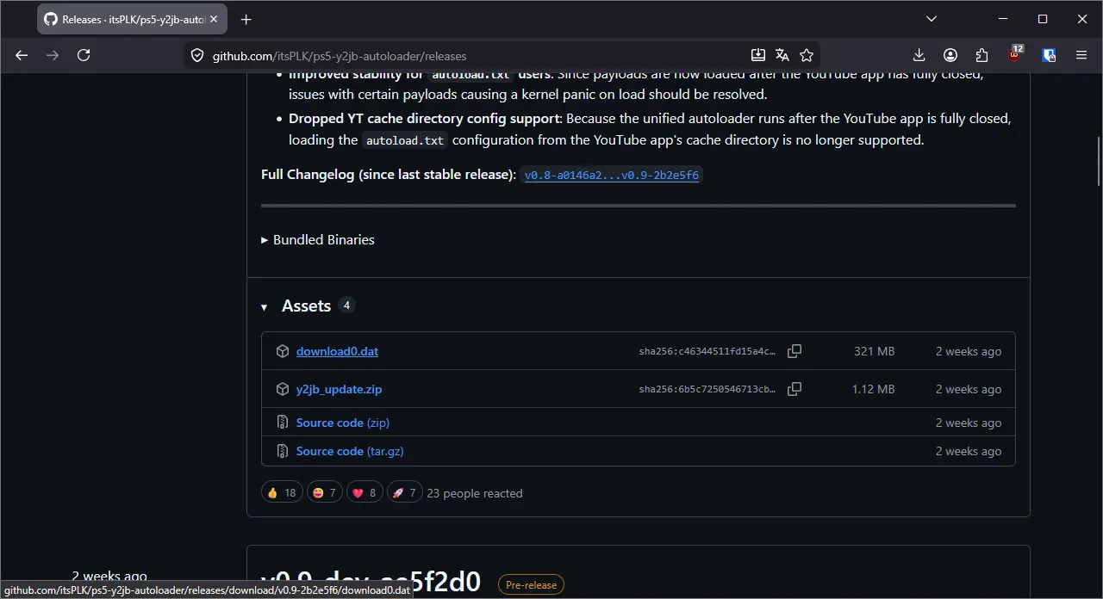Install page as app icon

[x=758, y=55]
